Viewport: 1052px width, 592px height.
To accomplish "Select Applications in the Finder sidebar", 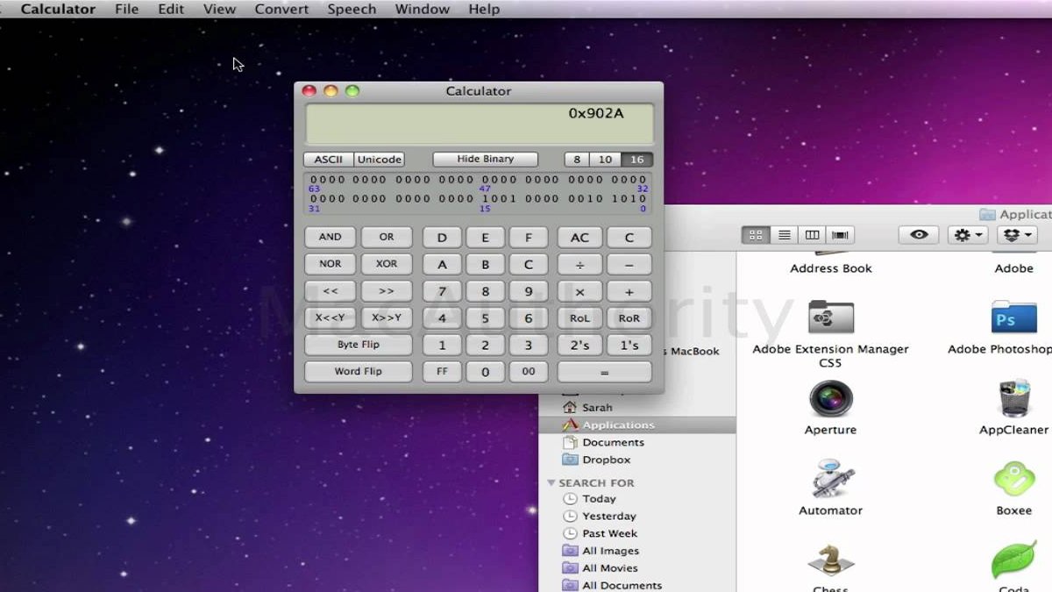I will tap(637, 424).
